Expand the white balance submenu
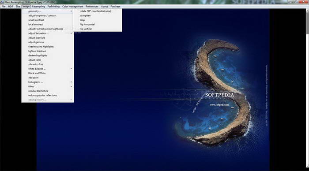 [48, 69]
